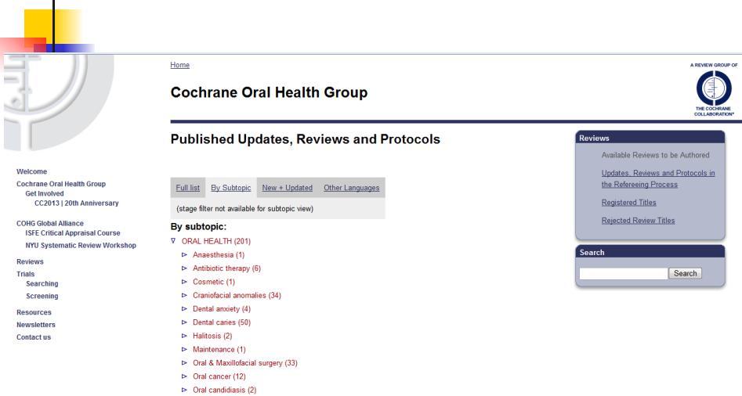Click the Search button
The height and width of the screenshot is (396, 742).
[686, 273]
